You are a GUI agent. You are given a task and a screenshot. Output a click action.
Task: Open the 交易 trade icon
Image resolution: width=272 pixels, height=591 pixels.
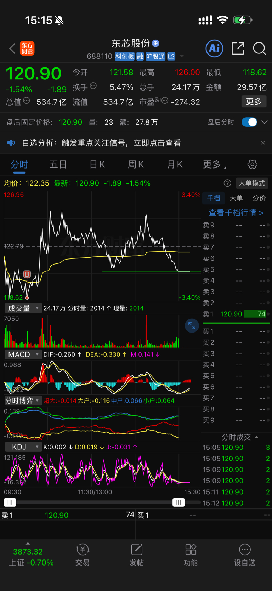pos(83,555)
